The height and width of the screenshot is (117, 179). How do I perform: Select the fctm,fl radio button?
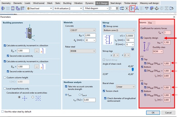pos(80,95)
